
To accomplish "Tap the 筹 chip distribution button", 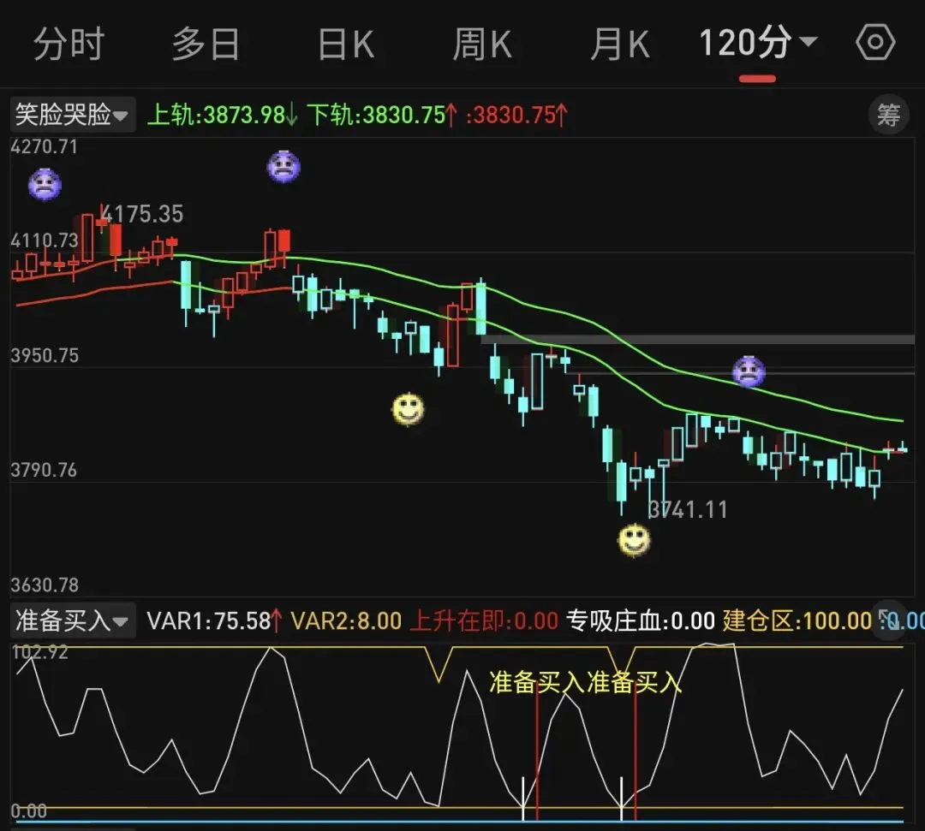I will [x=888, y=115].
